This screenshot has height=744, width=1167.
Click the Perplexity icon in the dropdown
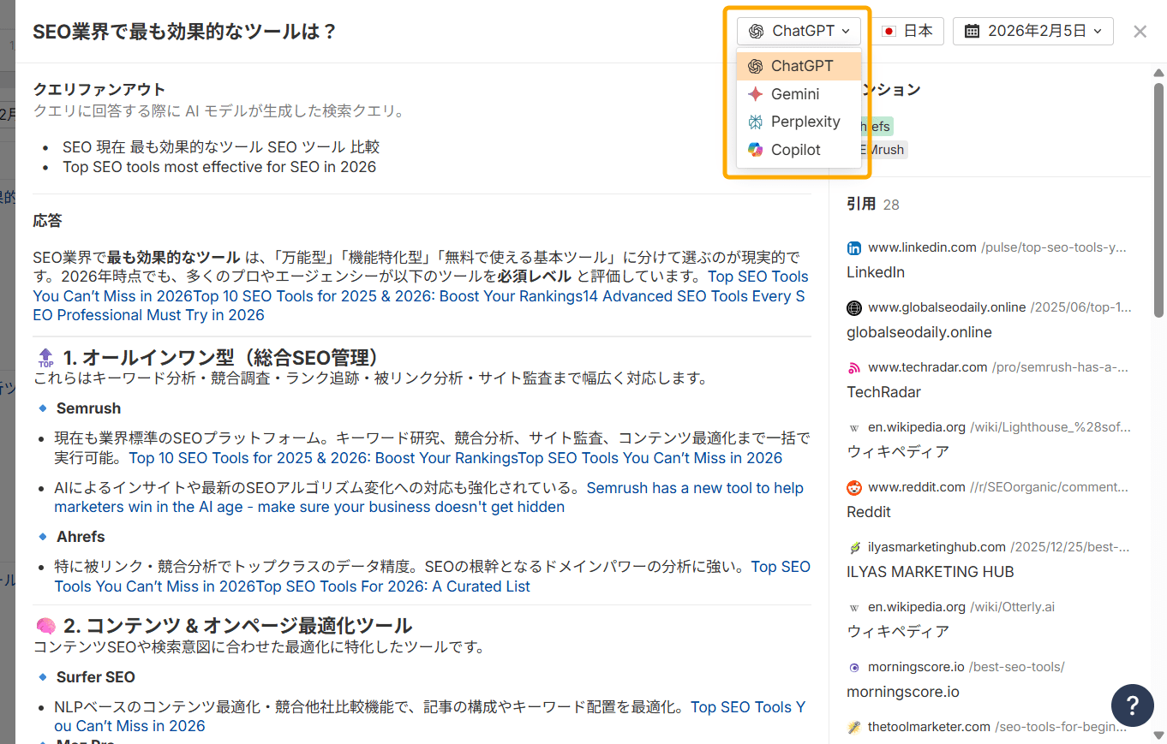754,122
